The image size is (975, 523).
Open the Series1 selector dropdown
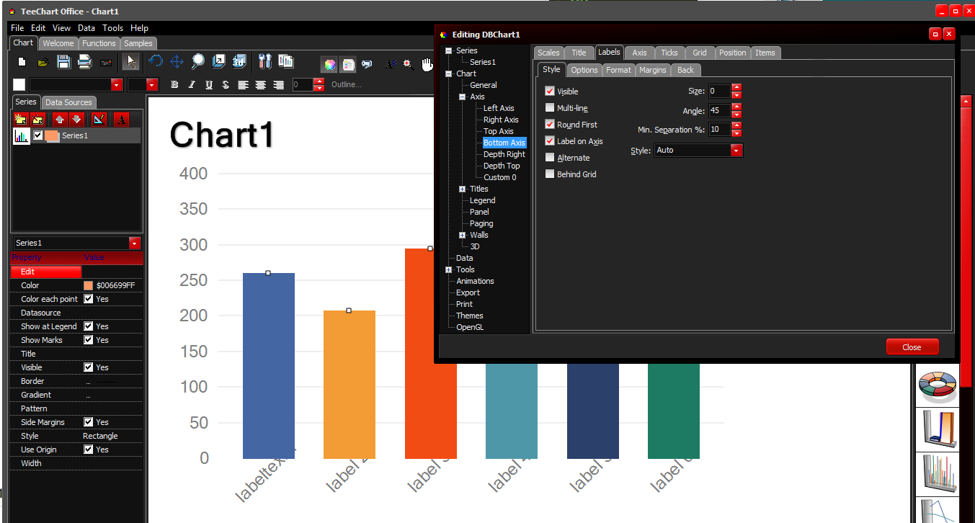tap(134, 243)
